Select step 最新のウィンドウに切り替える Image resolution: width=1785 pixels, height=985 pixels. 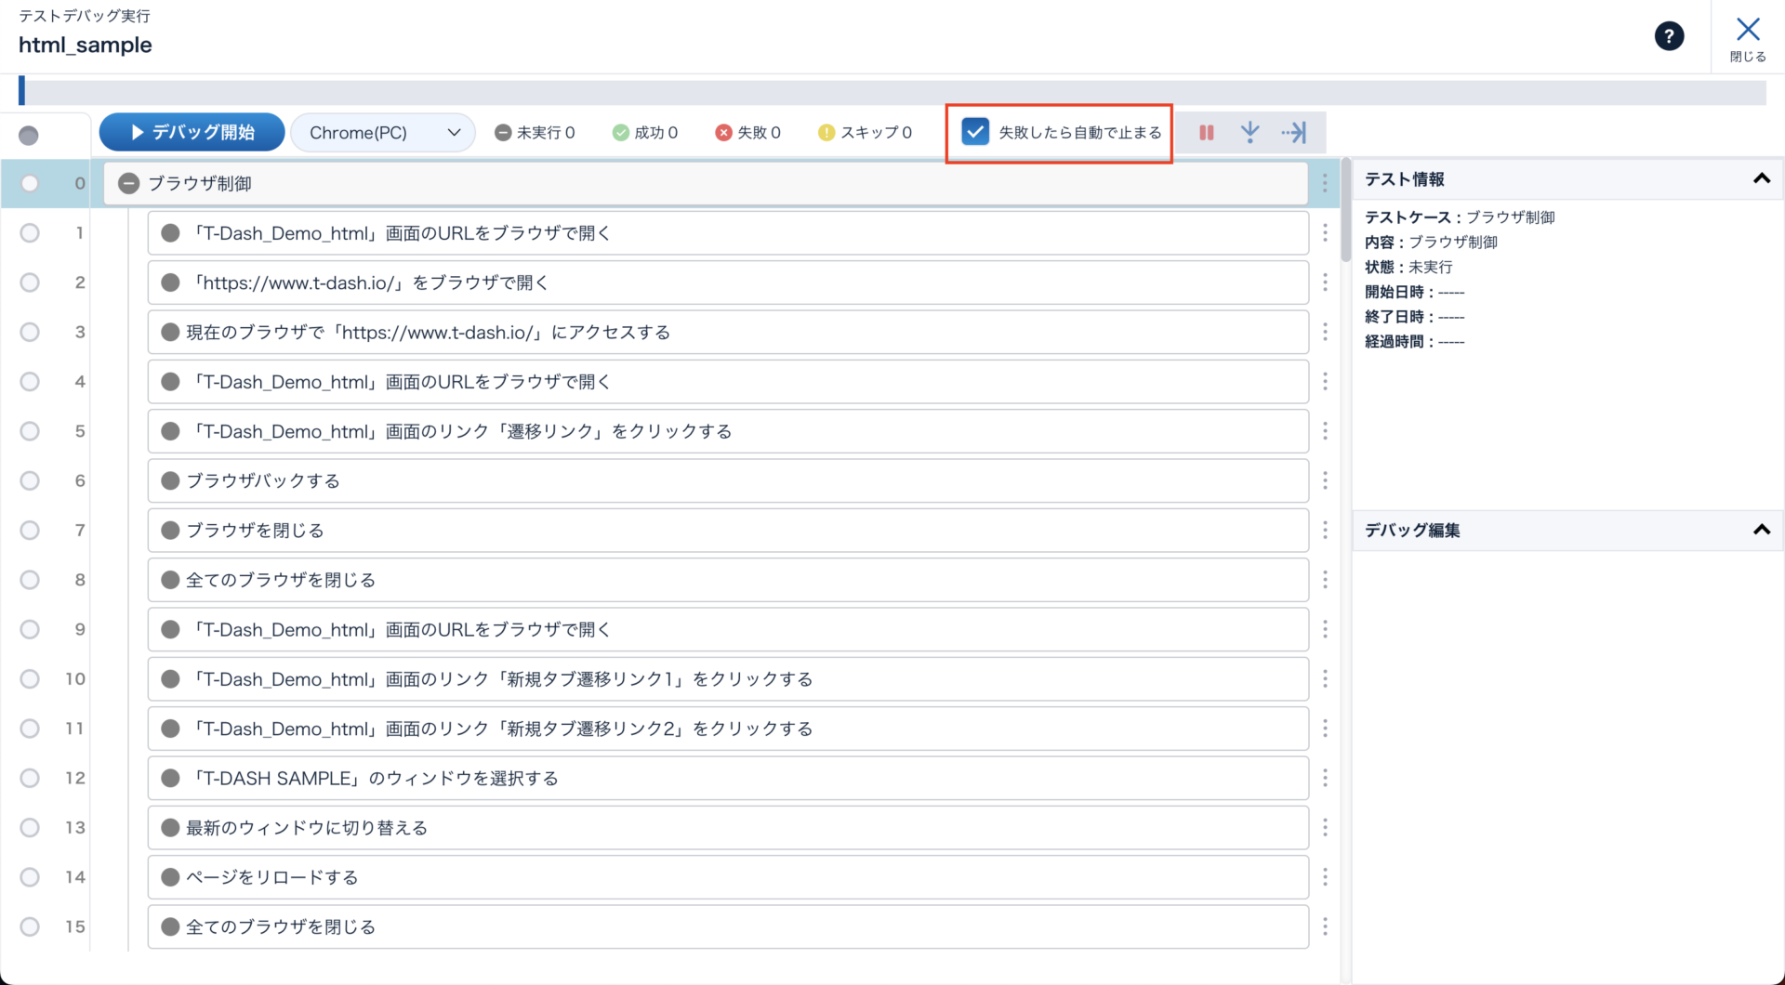[x=727, y=828]
